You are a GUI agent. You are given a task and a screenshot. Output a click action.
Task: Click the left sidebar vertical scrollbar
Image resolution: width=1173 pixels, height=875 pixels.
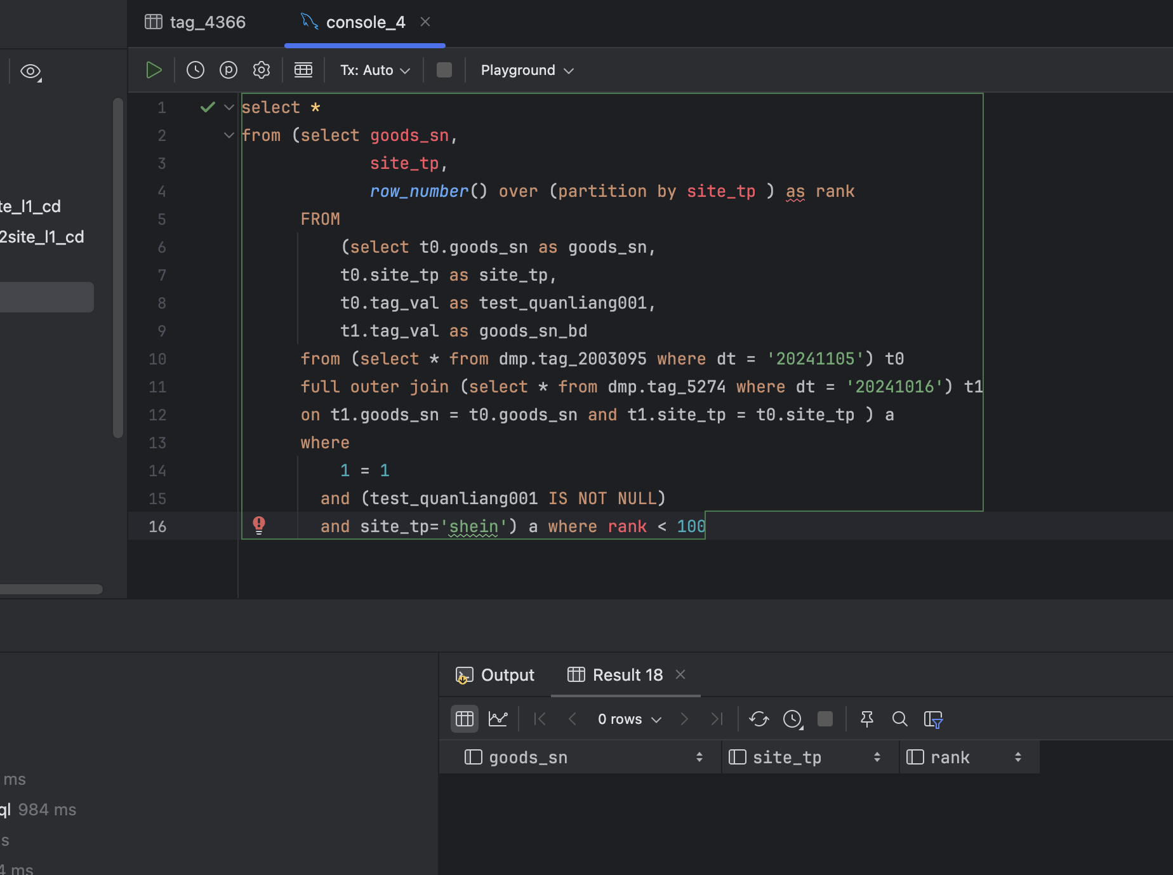(x=118, y=267)
